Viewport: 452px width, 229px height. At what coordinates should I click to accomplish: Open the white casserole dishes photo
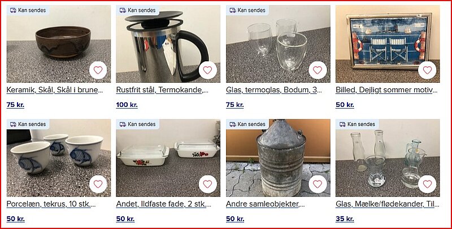pyautogui.click(x=168, y=158)
